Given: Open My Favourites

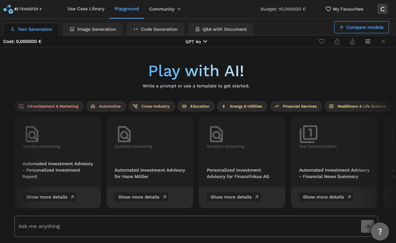Looking at the screenshot, I should pos(344,9).
